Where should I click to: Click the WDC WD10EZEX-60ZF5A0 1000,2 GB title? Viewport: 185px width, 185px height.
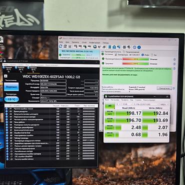click(51, 76)
